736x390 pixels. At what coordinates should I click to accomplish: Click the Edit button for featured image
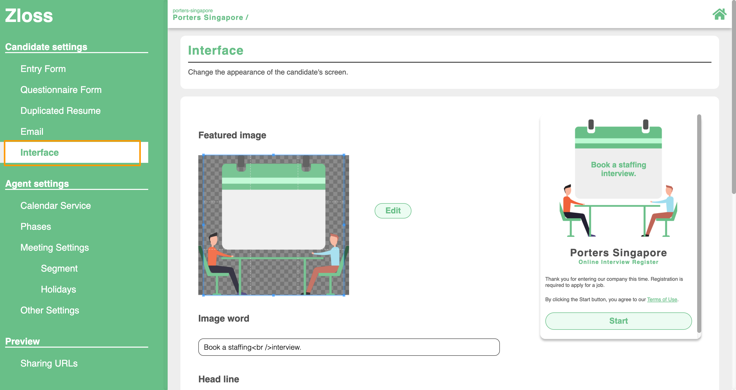(393, 211)
